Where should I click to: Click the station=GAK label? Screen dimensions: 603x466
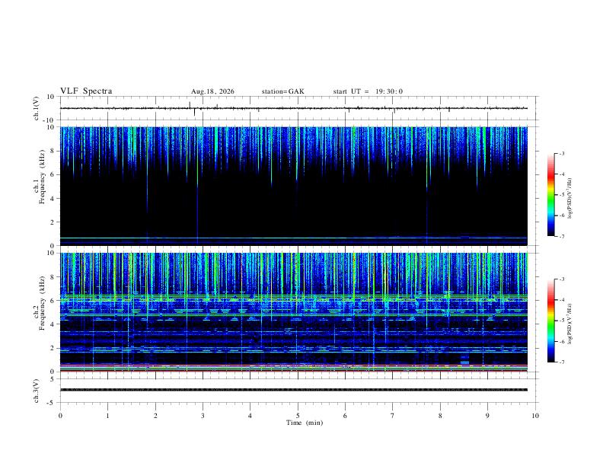click(282, 91)
